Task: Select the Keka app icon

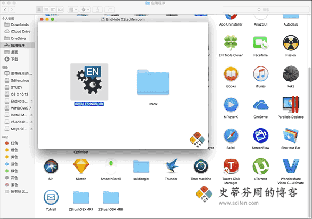Action: click(x=291, y=74)
